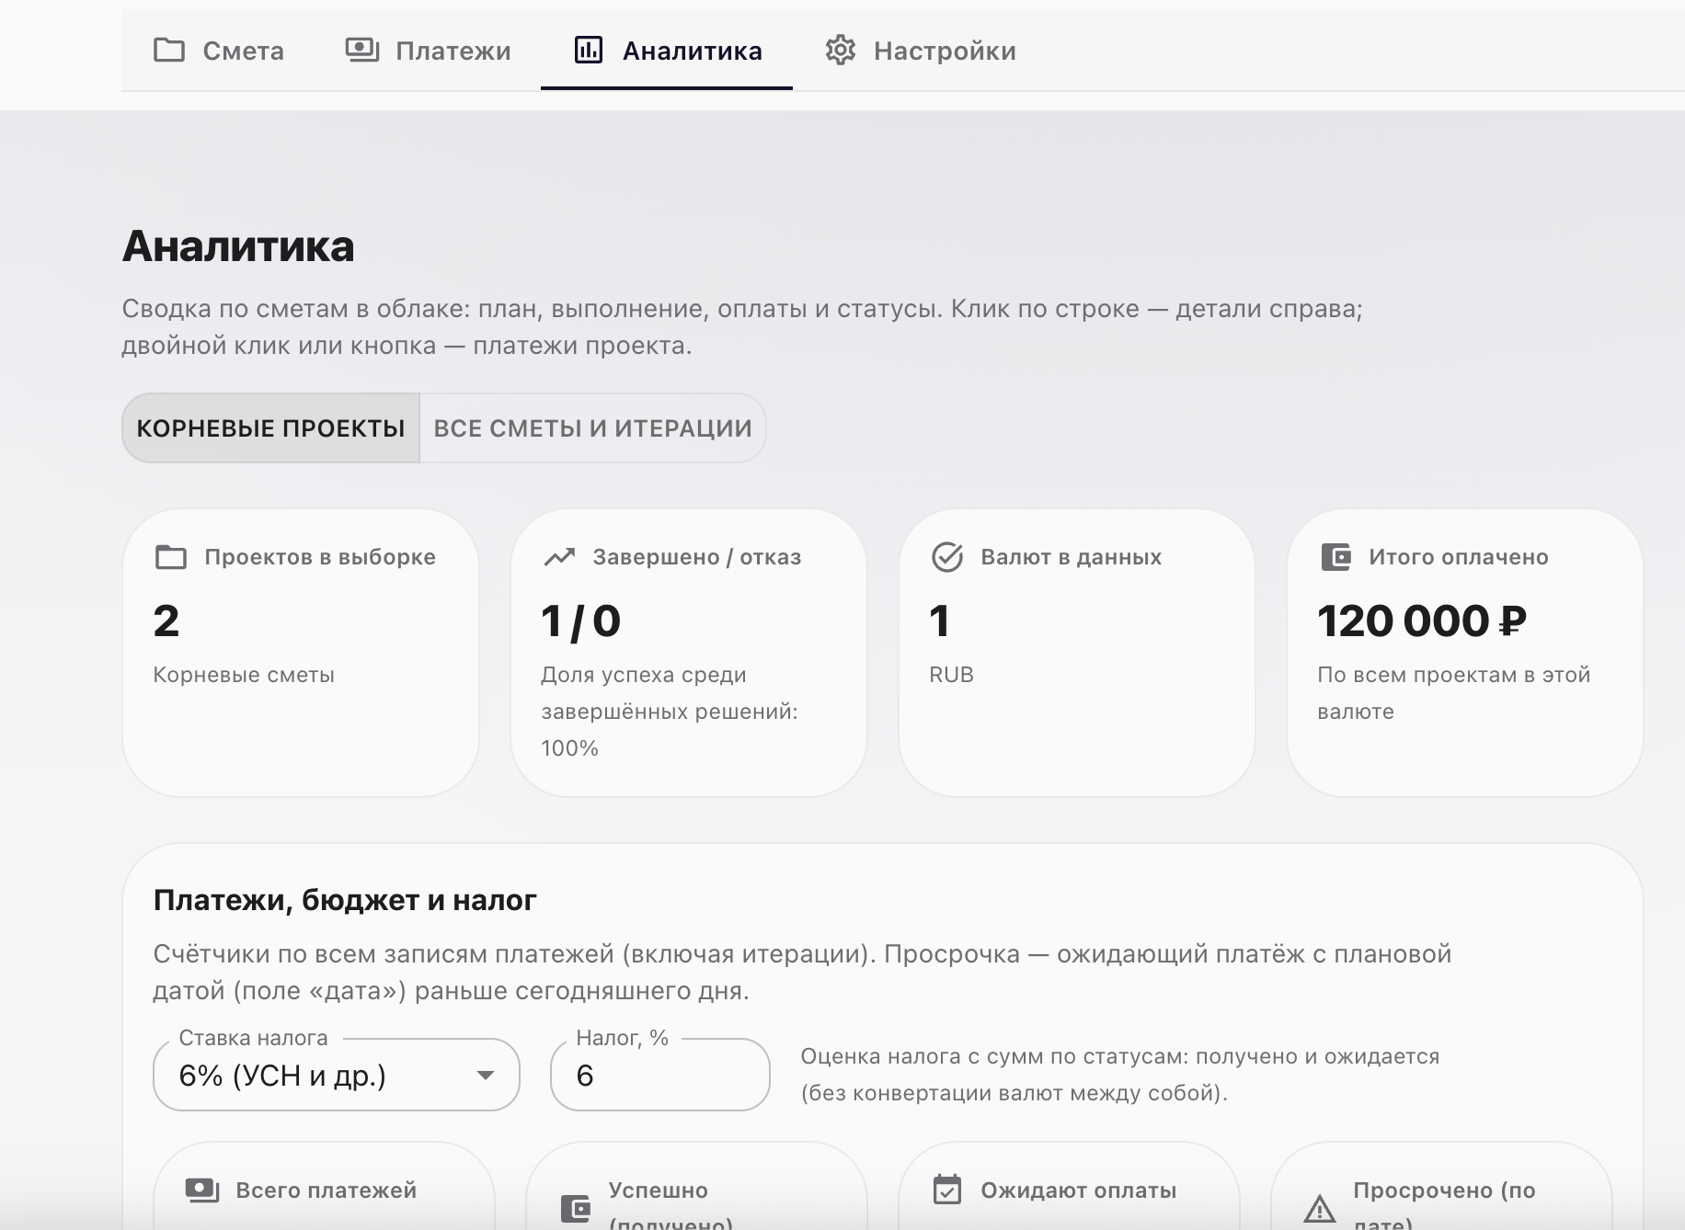The image size is (1685, 1230).
Task: Click the warning triangle icon beside Просрочено
Action: point(1320,1209)
